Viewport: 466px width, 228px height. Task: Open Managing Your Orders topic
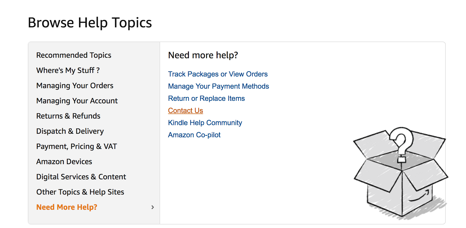point(75,86)
